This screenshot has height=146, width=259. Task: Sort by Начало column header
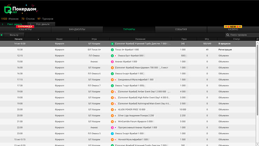tap(19, 39)
